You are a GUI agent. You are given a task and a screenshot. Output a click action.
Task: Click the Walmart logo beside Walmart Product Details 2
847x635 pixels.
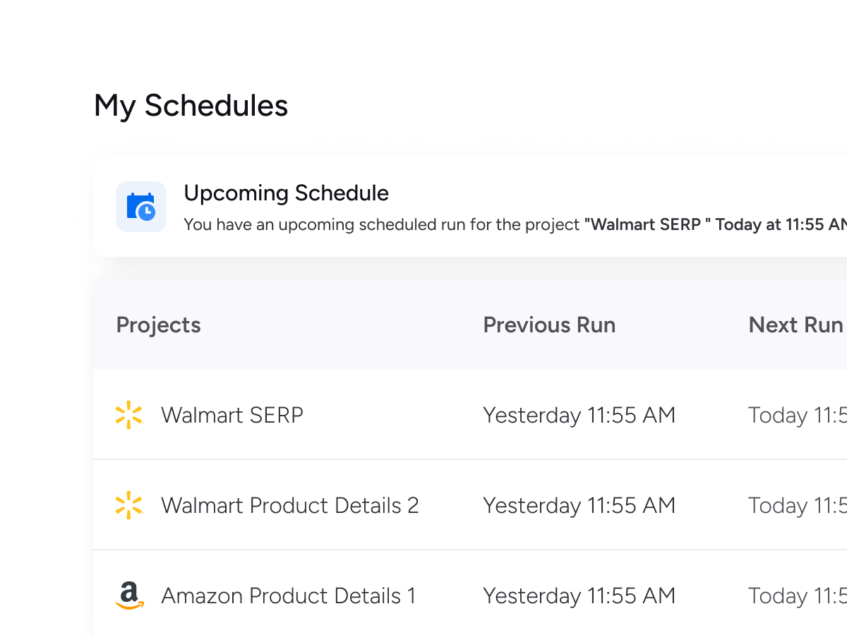point(129,505)
